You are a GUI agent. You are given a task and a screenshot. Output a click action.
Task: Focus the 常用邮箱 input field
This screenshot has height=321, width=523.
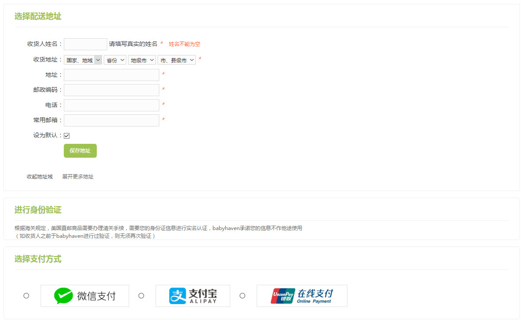coord(112,120)
